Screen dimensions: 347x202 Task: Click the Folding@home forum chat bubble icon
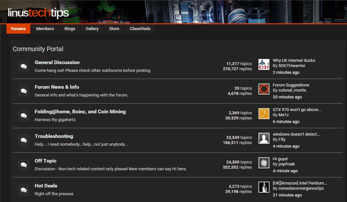(24, 116)
